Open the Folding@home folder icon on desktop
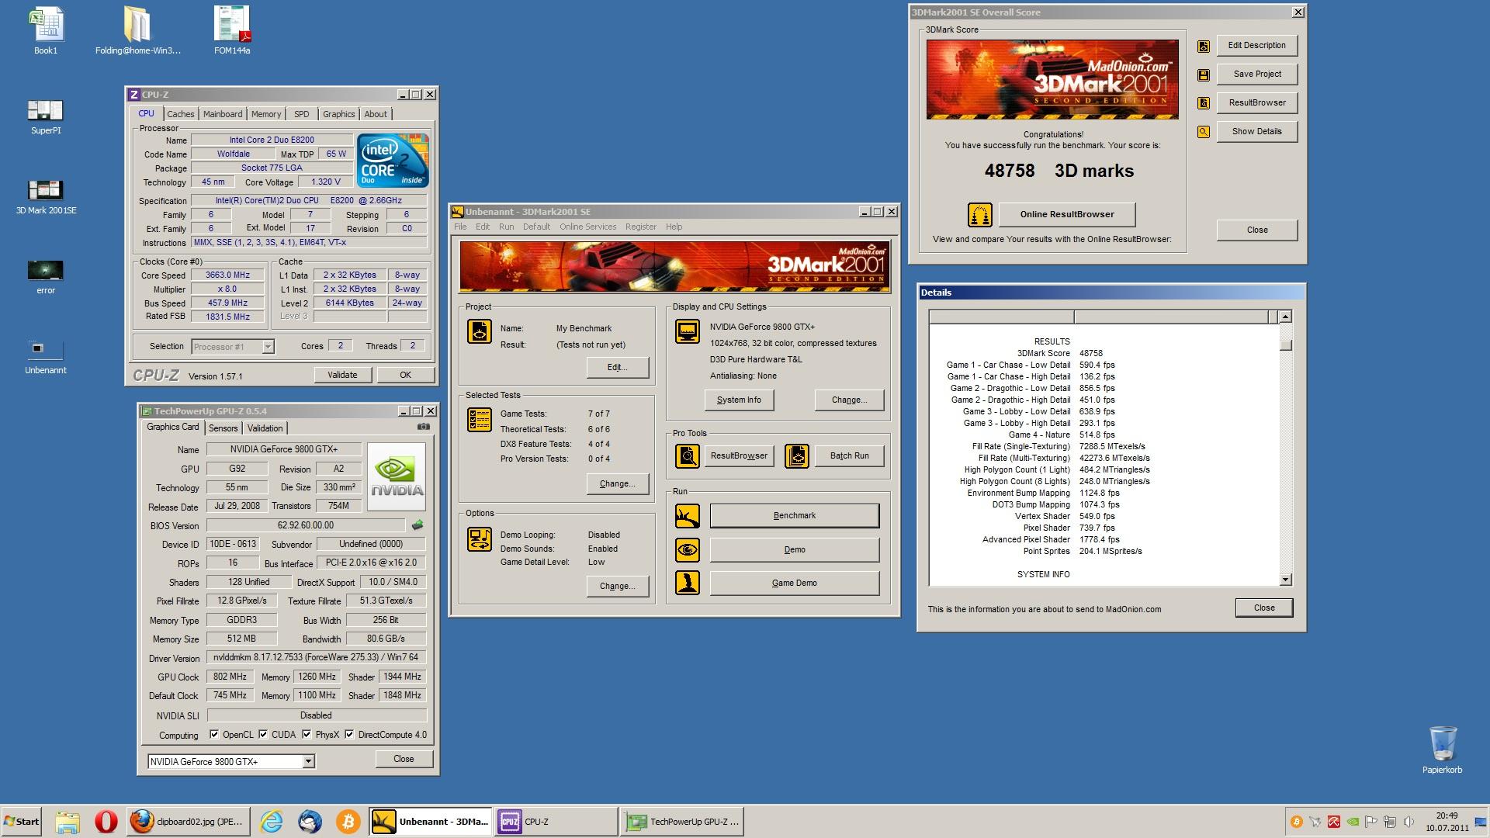The image size is (1490, 838). [x=137, y=29]
